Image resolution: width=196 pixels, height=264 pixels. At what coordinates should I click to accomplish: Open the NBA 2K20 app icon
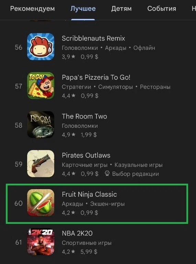[41, 242]
